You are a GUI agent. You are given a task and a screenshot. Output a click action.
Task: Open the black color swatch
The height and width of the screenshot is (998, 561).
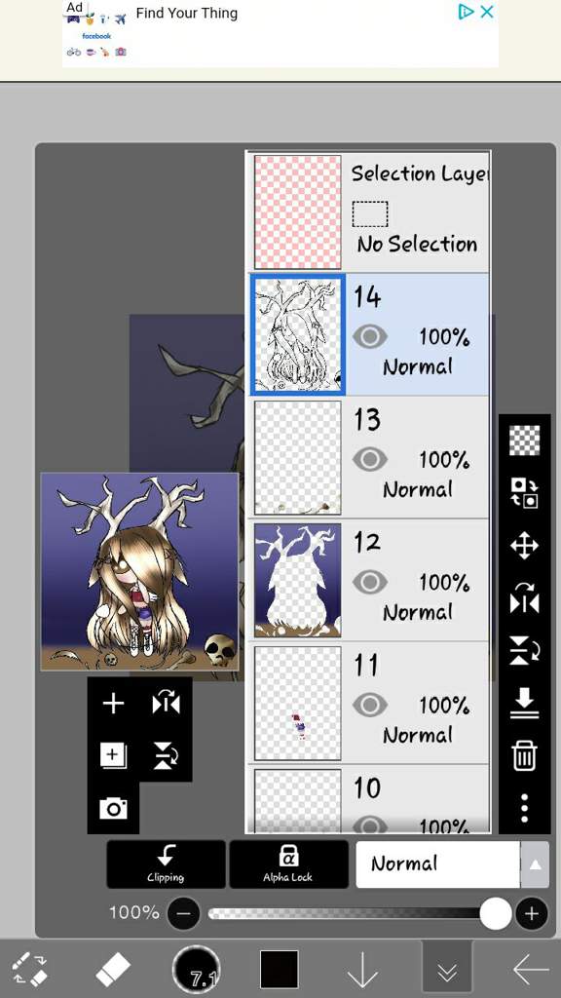point(279,970)
